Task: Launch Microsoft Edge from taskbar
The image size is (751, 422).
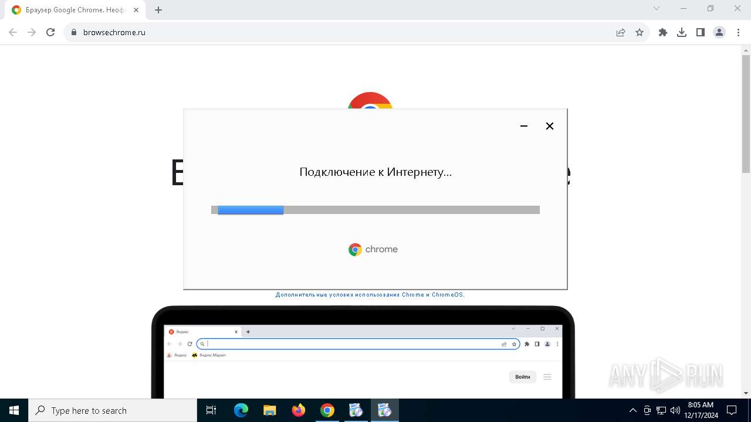Action: (241, 410)
